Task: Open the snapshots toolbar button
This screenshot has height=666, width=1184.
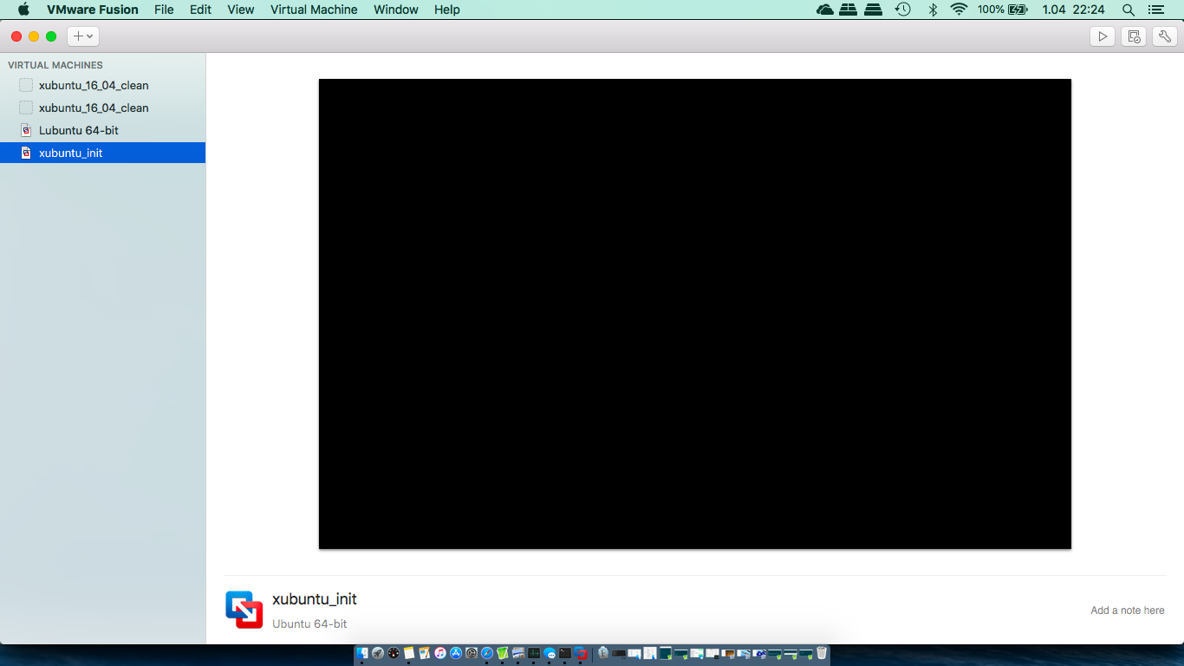Action: tap(1134, 36)
